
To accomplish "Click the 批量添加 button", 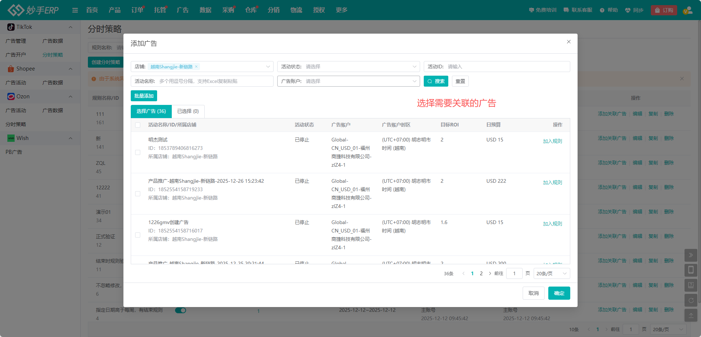I will point(144,96).
